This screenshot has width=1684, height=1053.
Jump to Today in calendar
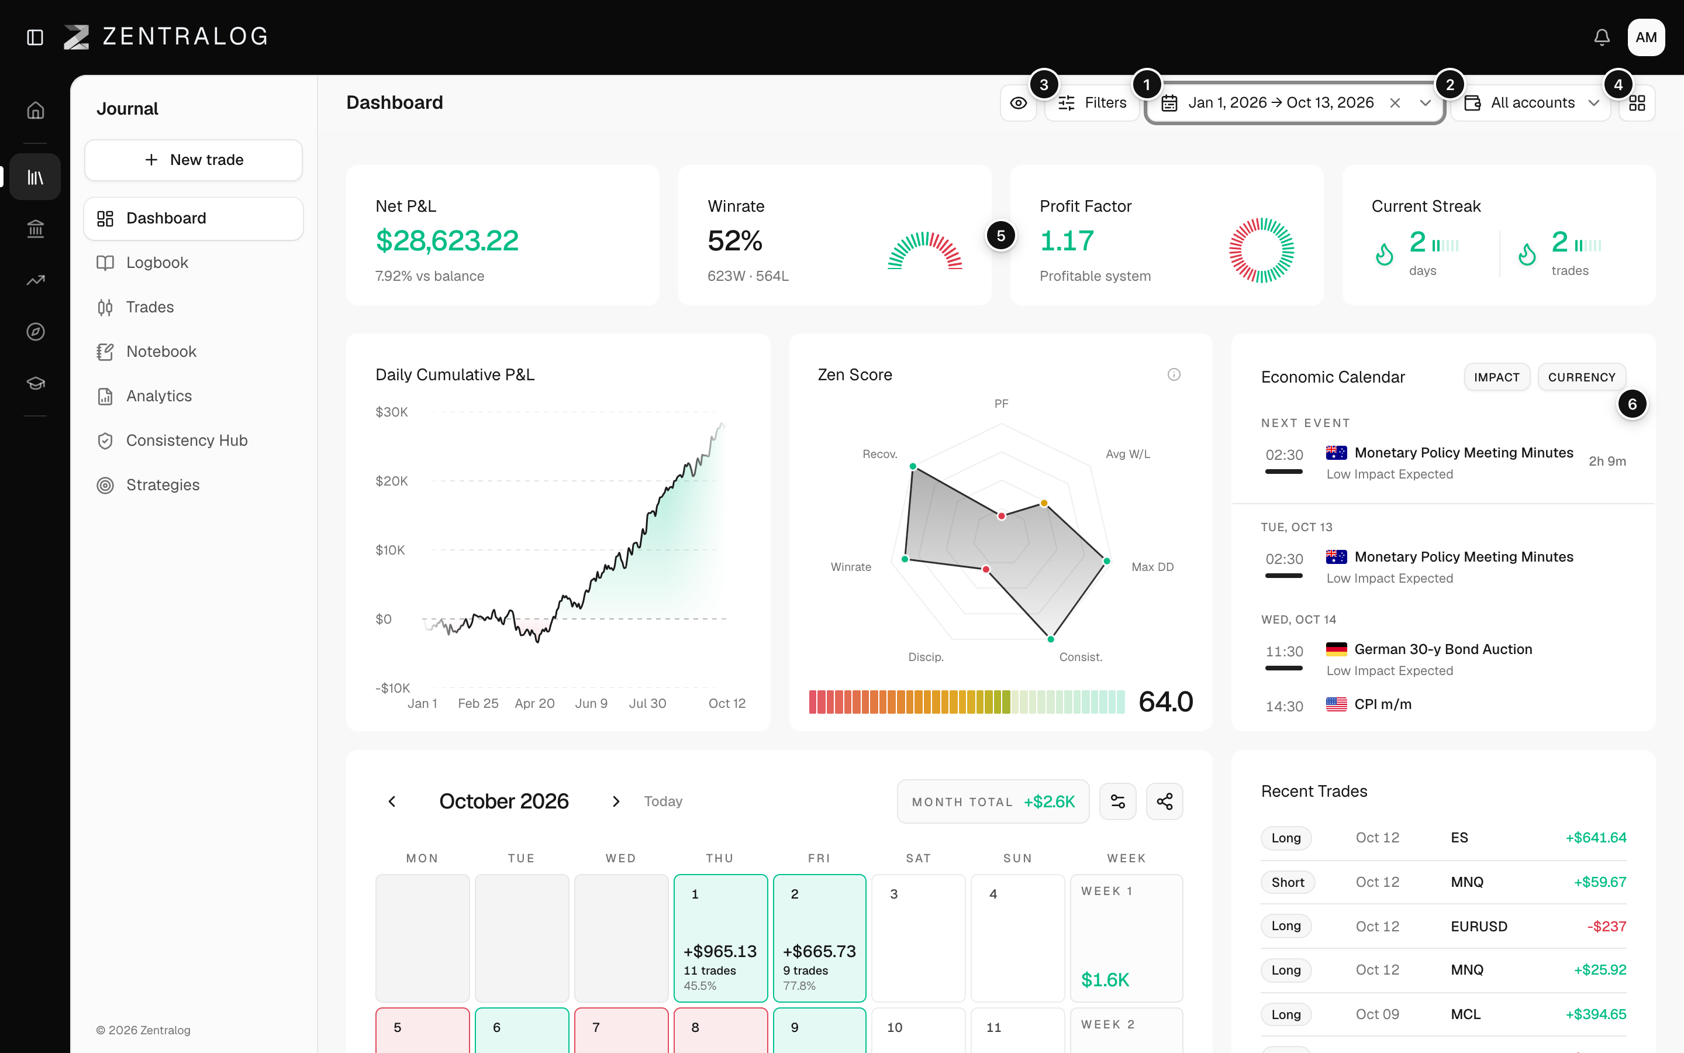tap(663, 801)
